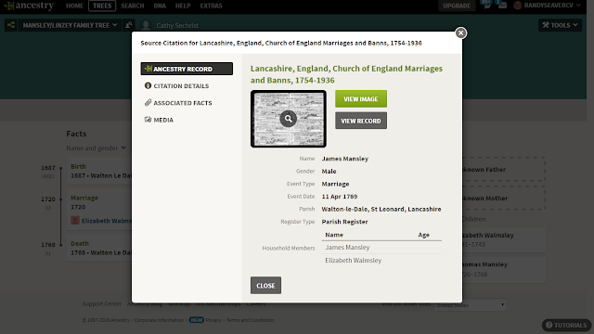Click the Citation Details info icon
This screenshot has height=334, width=594.
point(148,85)
